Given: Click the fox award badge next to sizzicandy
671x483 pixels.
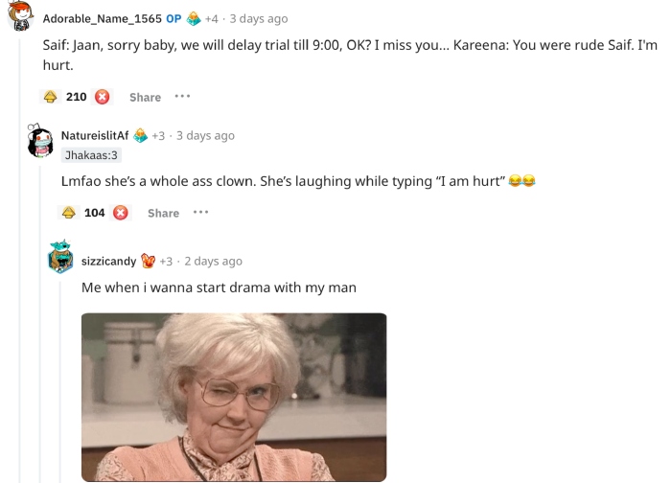Looking at the screenshot, I should coord(148,261).
